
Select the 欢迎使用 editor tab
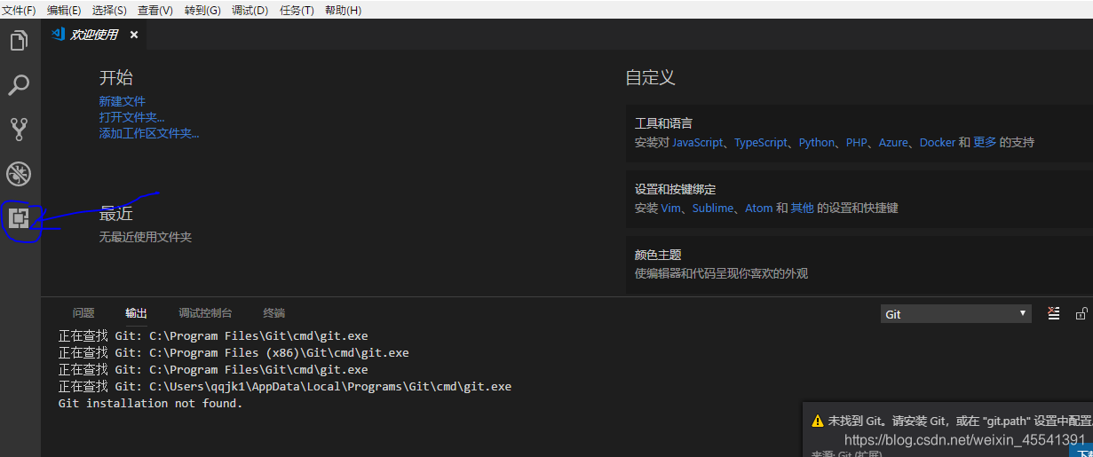click(x=95, y=35)
